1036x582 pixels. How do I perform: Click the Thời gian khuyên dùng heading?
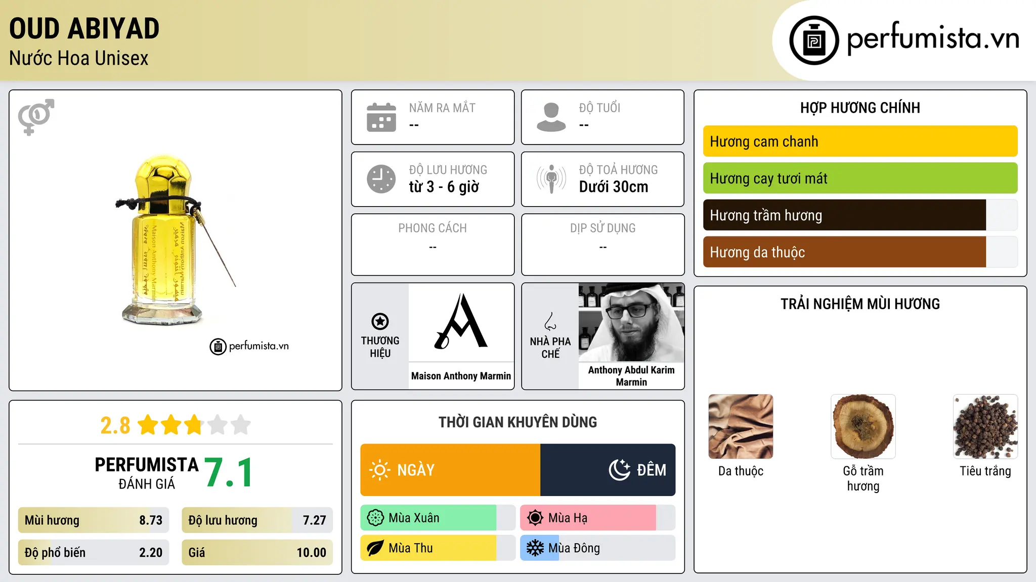[518, 422]
